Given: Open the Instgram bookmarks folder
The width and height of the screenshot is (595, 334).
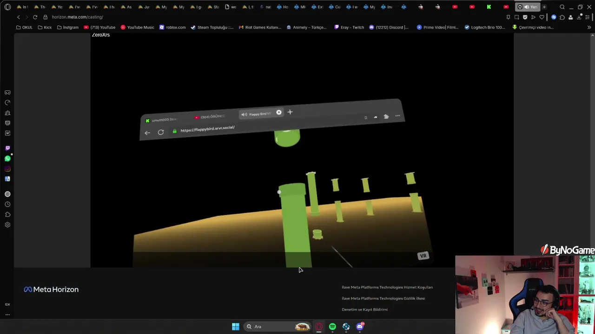Looking at the screenshot, I should 67,27.
